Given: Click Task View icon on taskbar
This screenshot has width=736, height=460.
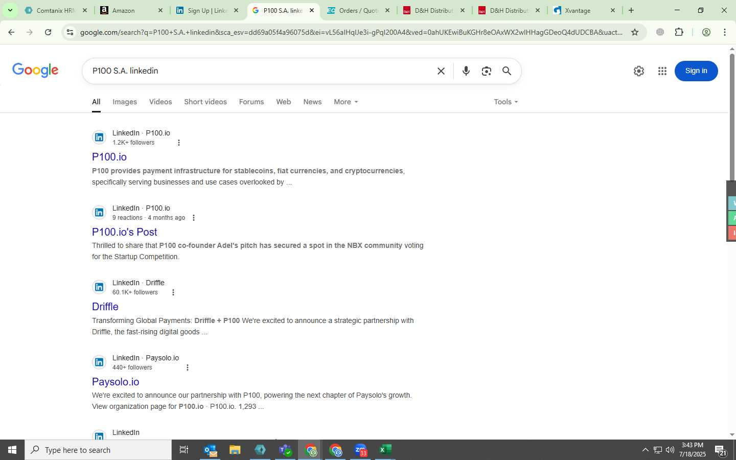Looking at the screenshot, I should tap(183, 450).
